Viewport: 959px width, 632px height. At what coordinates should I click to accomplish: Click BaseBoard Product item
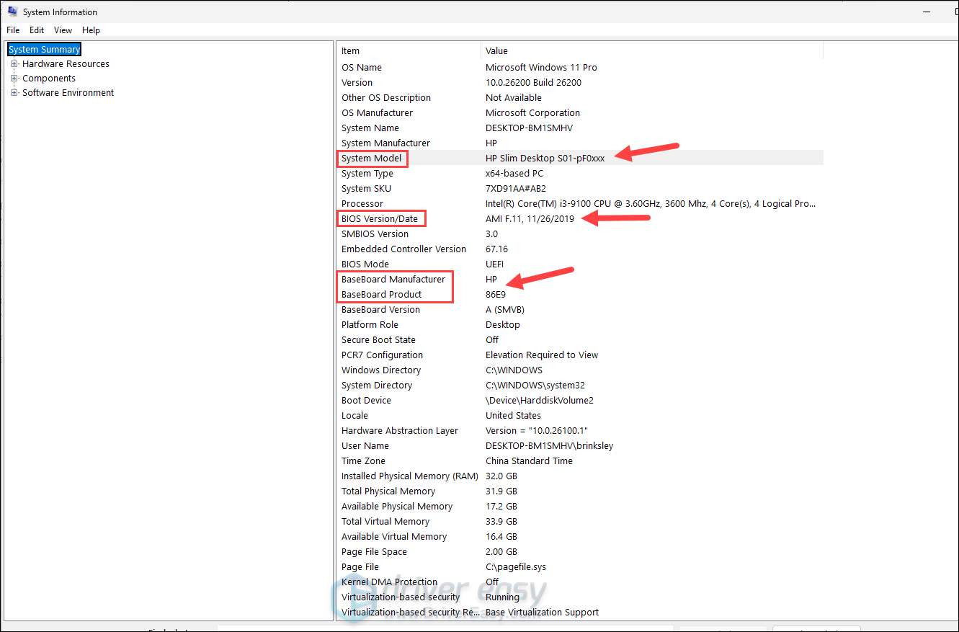point(382,294)
